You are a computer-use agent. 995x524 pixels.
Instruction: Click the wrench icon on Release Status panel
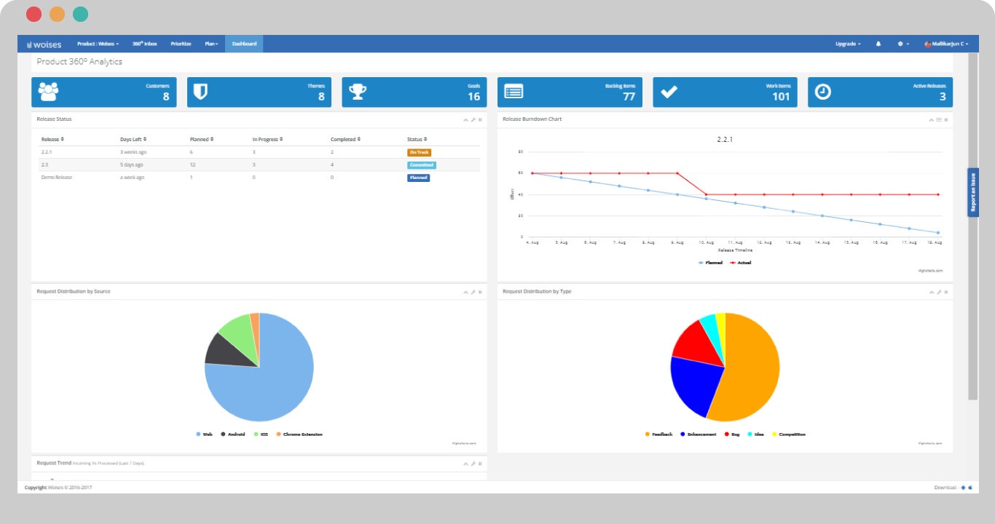pos(473,119)
